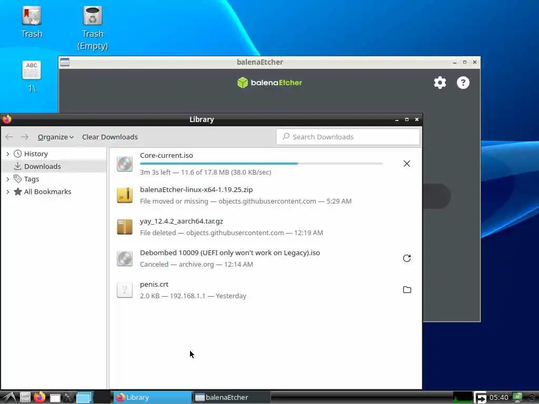
Task: Click the CPU usage monitor in taskbar
Action: pyautogui.click(x=462, y=398)
